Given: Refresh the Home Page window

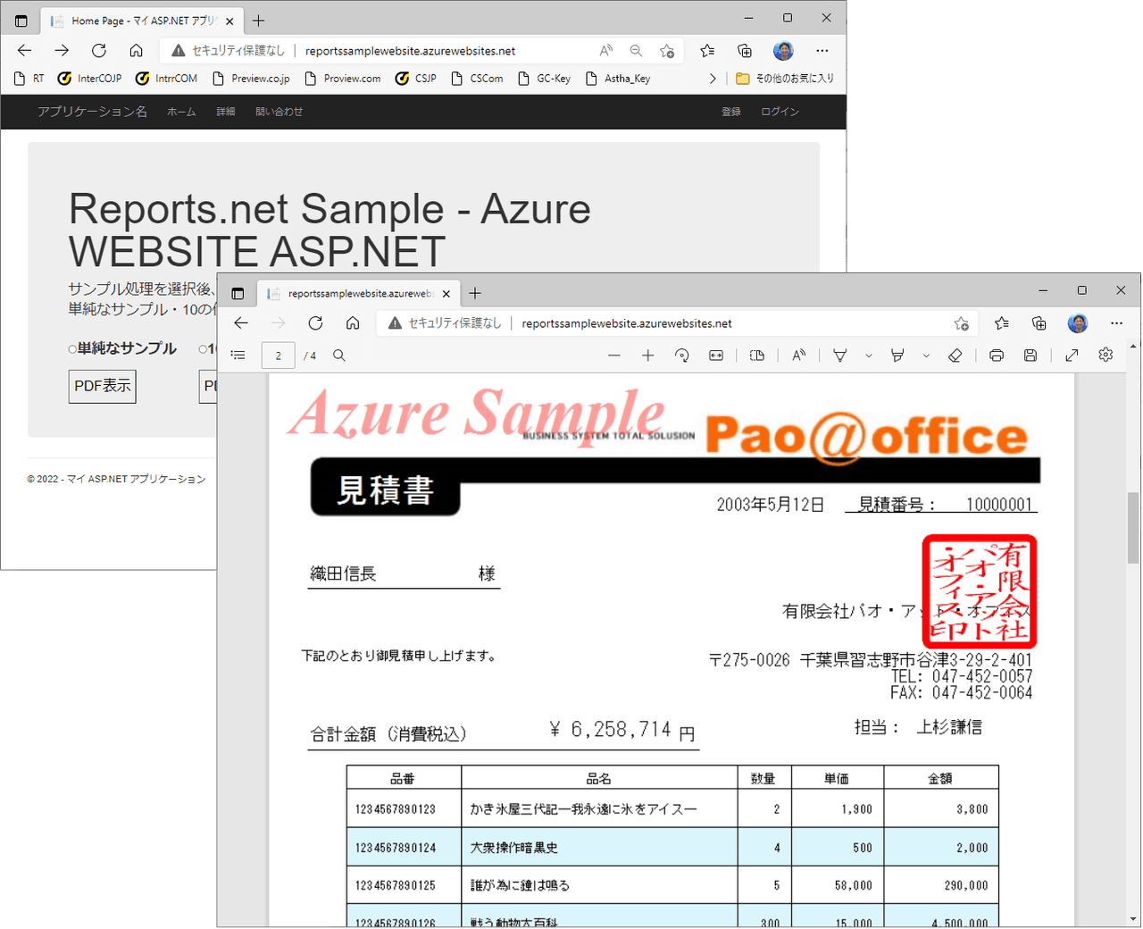Looking at the screenshot, I should 99,50.
